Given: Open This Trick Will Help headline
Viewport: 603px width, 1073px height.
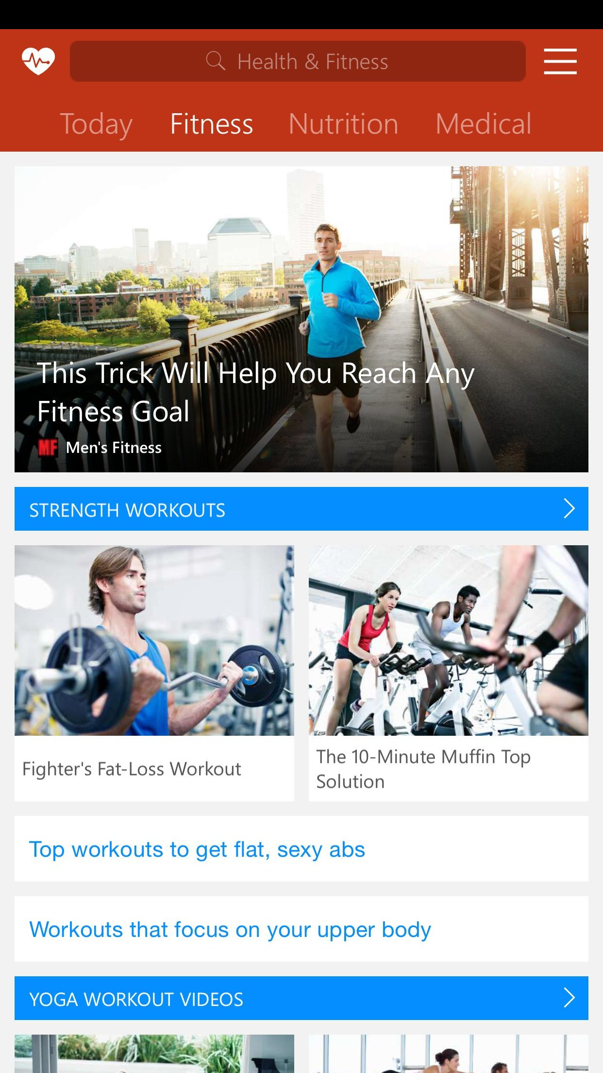Looking at the screenshot, I should [x=256, y=392].
